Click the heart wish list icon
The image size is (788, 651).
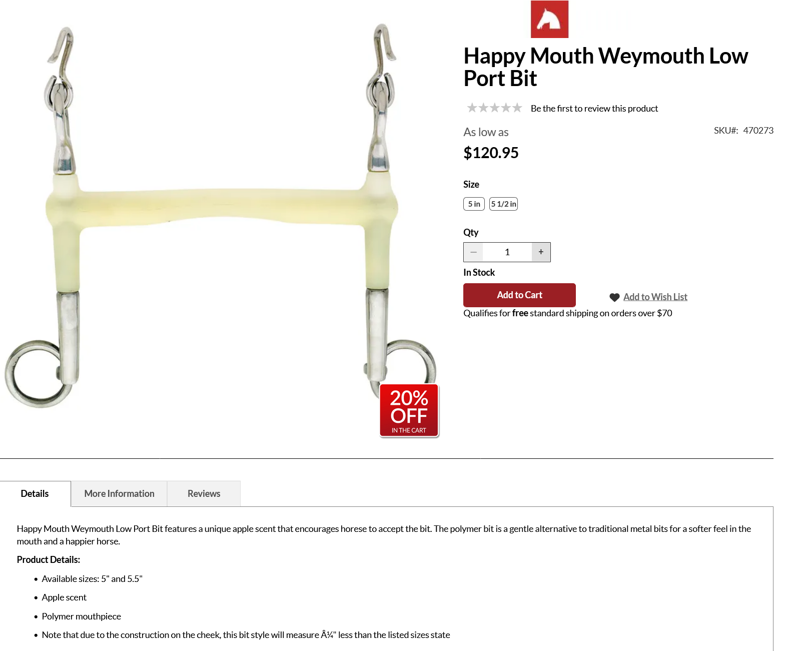[614, 297]
